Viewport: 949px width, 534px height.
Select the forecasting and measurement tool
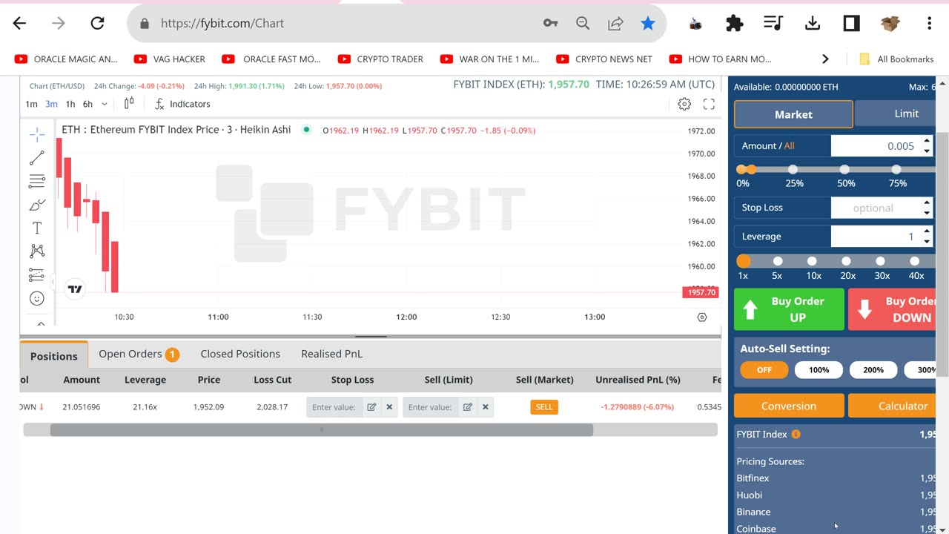pyautogui.click(x=37, y=275)
